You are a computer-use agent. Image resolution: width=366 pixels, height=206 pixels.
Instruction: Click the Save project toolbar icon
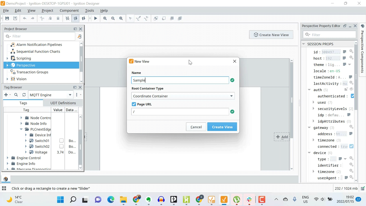[x=7, y=18]
